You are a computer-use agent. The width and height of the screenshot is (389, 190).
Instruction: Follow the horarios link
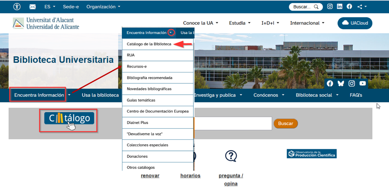click(190, 176)
